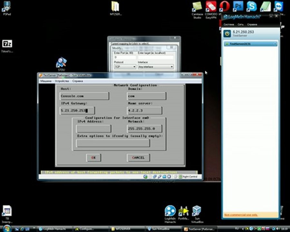Open the Справка menu in Hamachi

[x=252, y=24]
